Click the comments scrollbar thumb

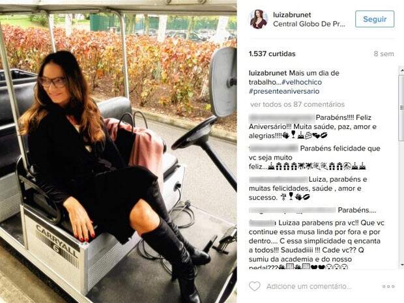(401, 108)
